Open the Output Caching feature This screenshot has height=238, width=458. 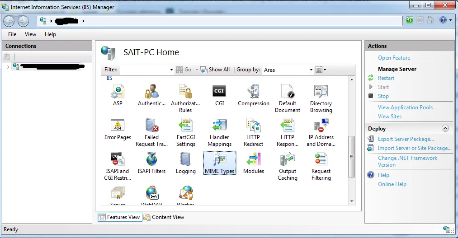pos(288,166)
